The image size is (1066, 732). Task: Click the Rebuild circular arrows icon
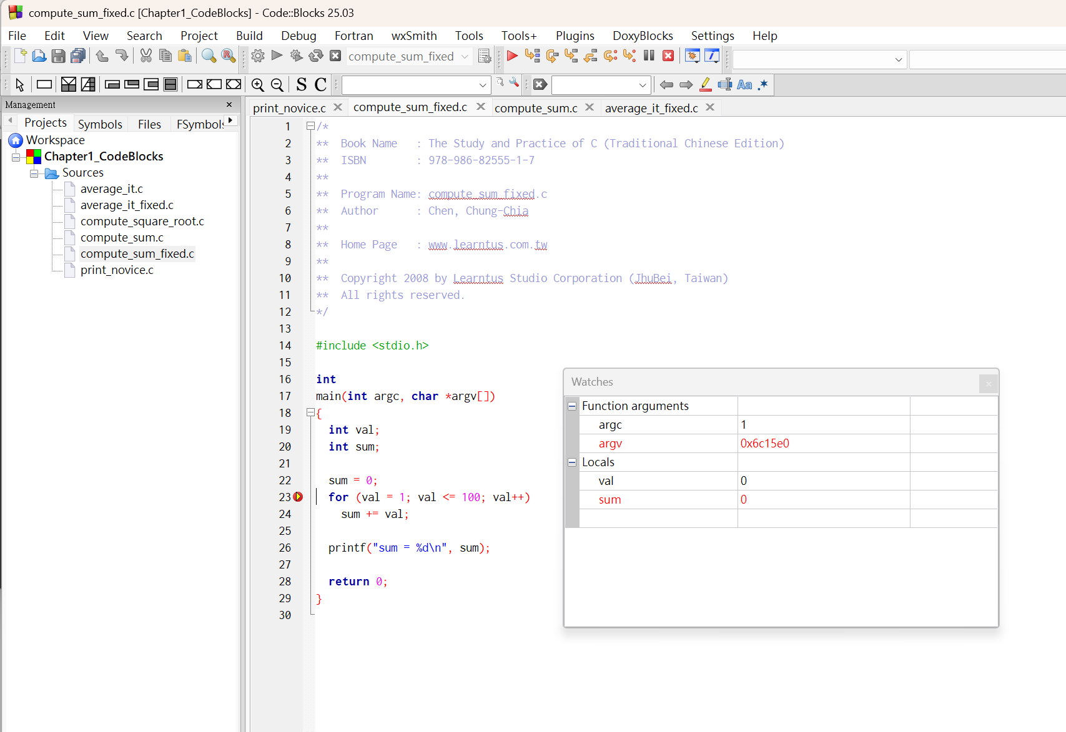pyautogui.click(x=316, y=56)
